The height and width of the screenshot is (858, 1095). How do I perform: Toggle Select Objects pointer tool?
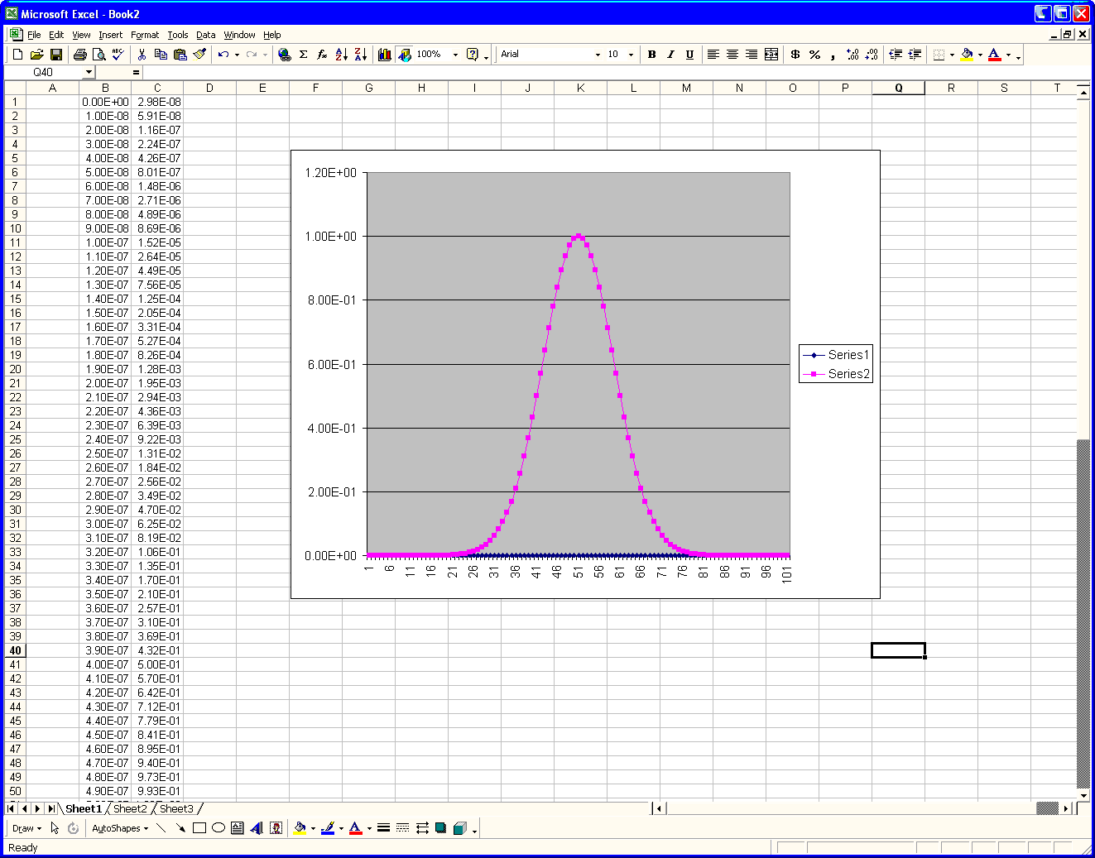point(55,828)
